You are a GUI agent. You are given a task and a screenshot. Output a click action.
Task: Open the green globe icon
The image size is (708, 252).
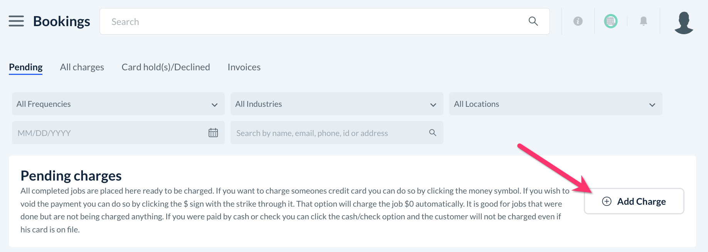pos(610,21)
